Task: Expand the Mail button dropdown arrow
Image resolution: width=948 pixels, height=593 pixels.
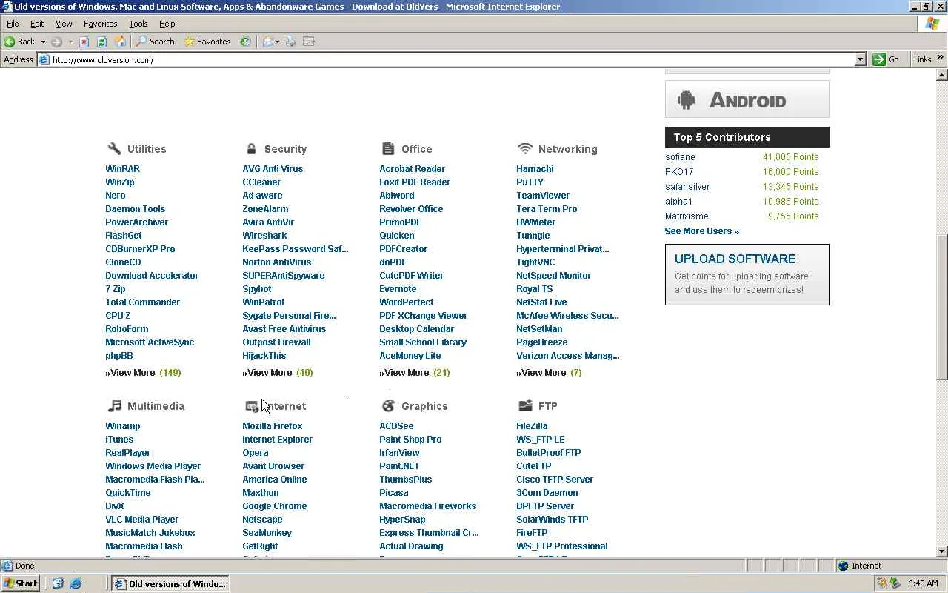Action: [277, 42]
